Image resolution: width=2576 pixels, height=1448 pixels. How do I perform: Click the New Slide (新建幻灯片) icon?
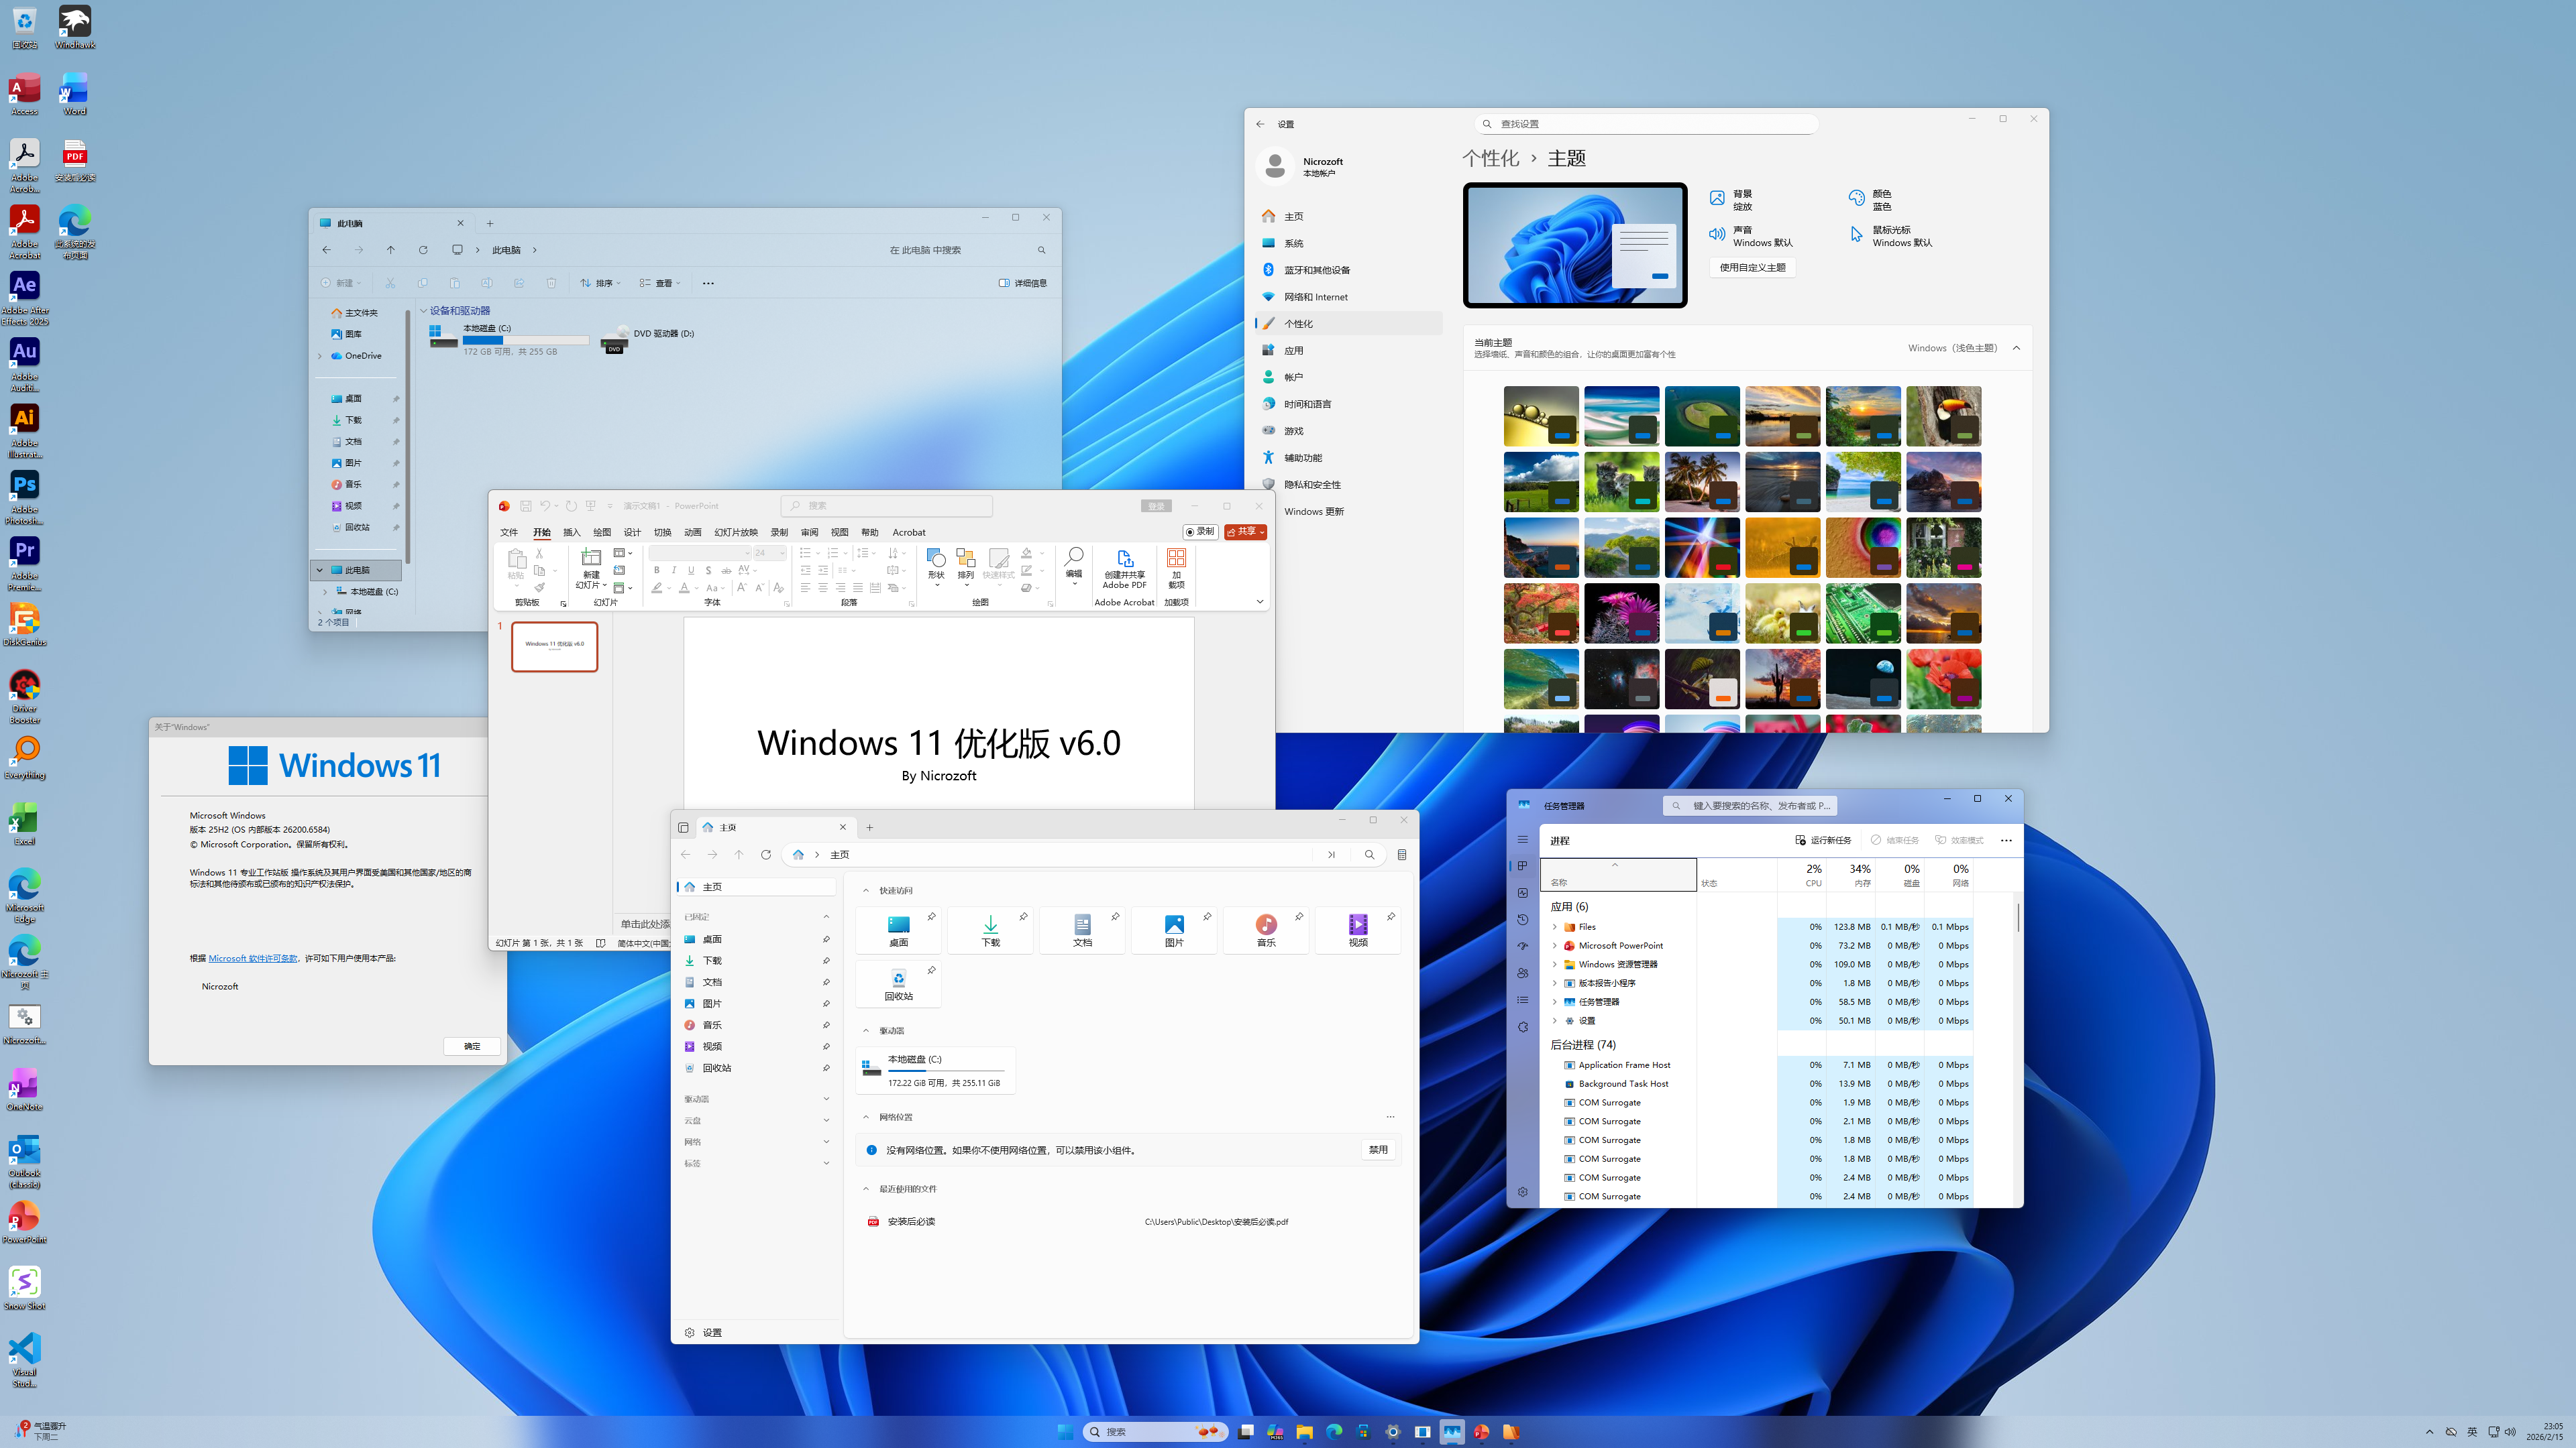[x=591, y=558]
